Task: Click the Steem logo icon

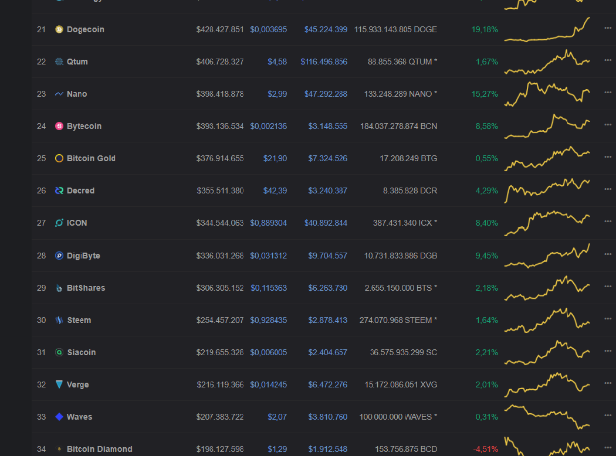Action: pos(59,320)
